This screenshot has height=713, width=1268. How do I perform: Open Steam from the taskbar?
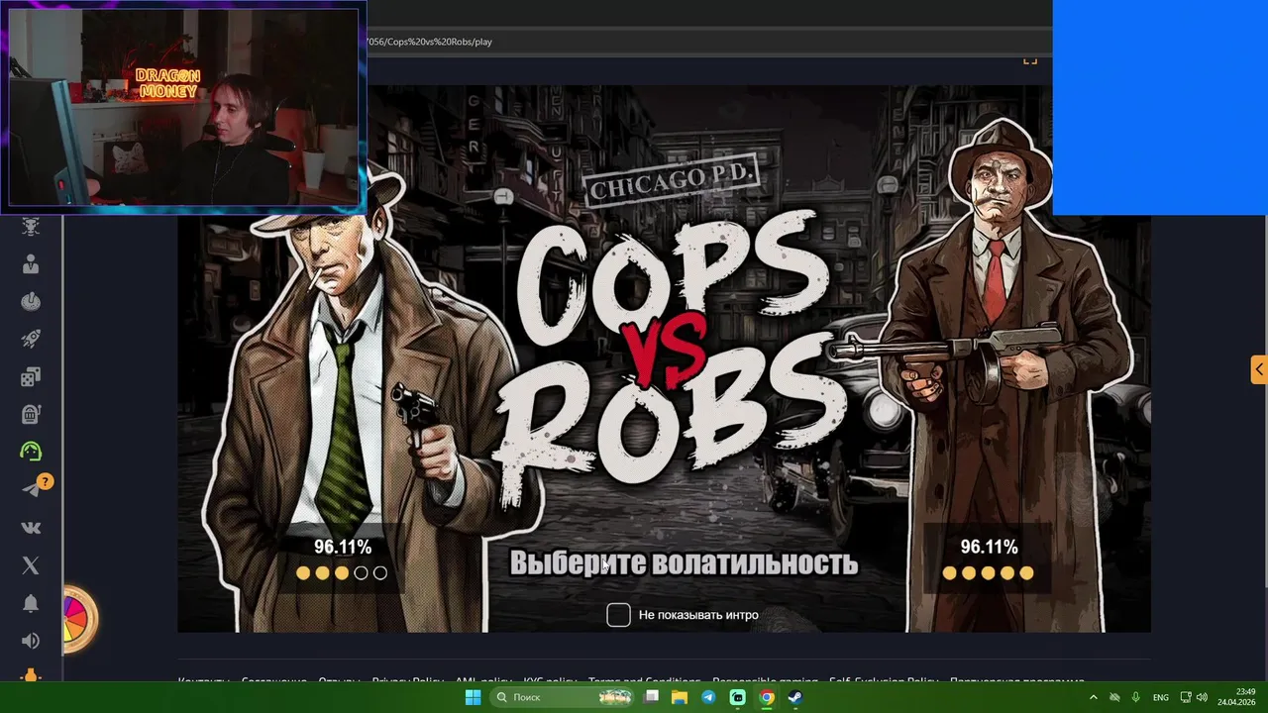[x=794, y=697]
